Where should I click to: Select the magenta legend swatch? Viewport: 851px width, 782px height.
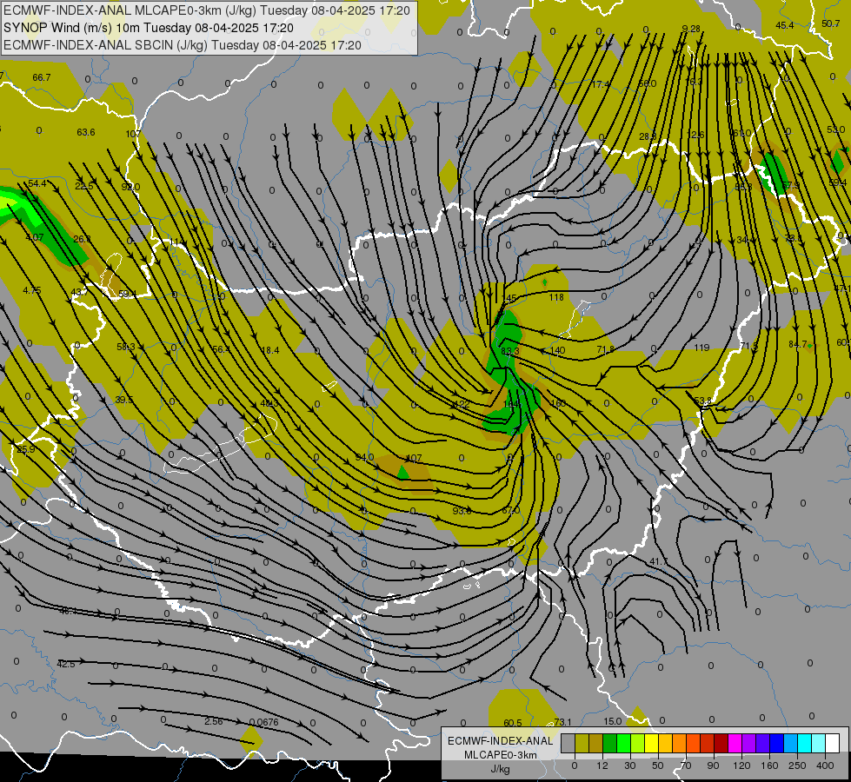(735, 744)
